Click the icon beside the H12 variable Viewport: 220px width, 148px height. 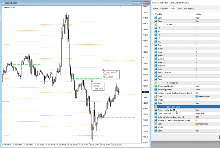(x=156, y=41)
